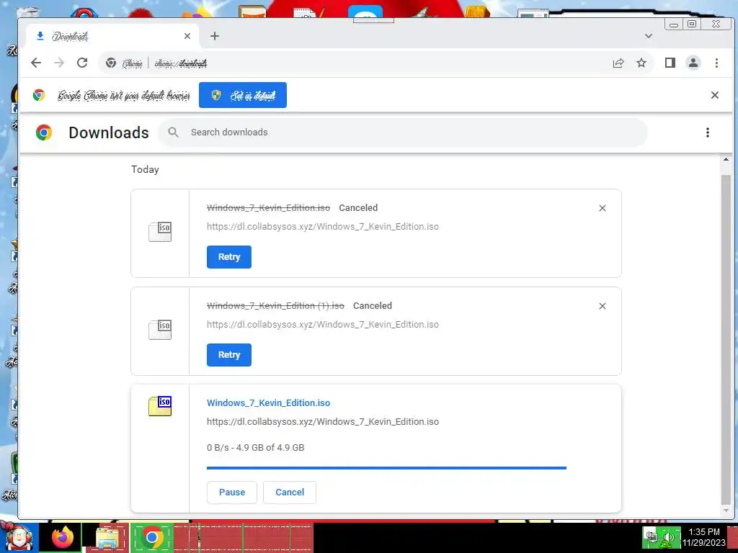Viewport: 738px width, 553px height.
Task: Click source URL of first canceled download
Action: point(323,227)
